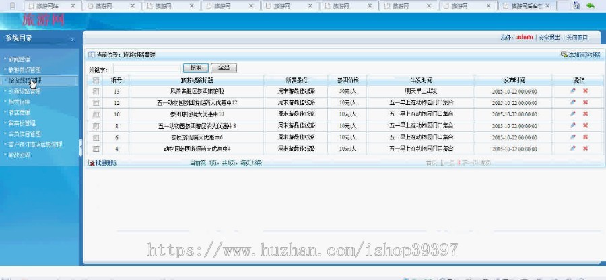This screenshot has height=280, width=606.
Task: Edit route number 8
Action: tap(573, 125)
